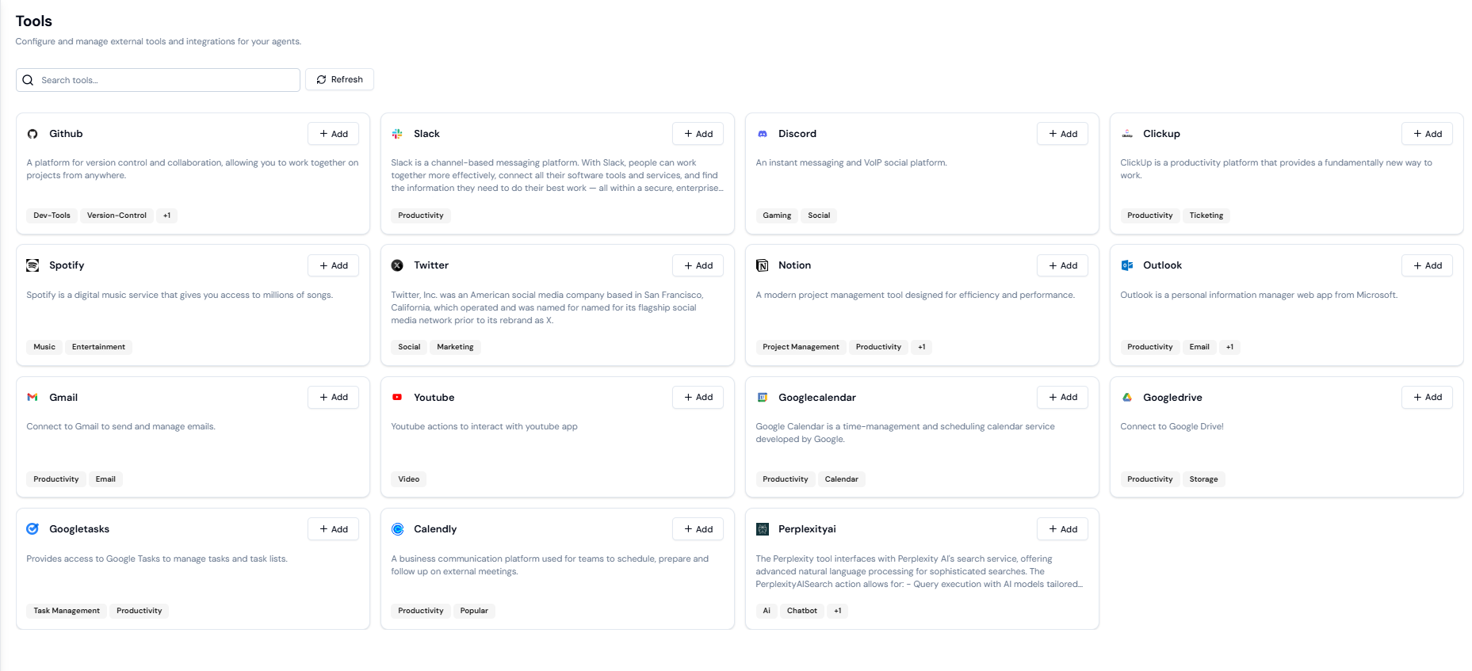Focus the Search tools field
This screenshot has width=1472, height=671.
tap(158, 80)
